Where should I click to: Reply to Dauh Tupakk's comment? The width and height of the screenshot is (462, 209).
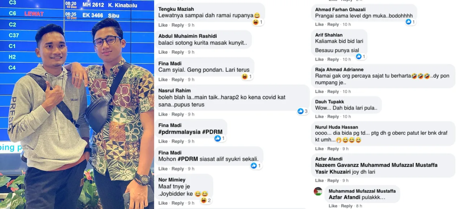coord(333,116)
